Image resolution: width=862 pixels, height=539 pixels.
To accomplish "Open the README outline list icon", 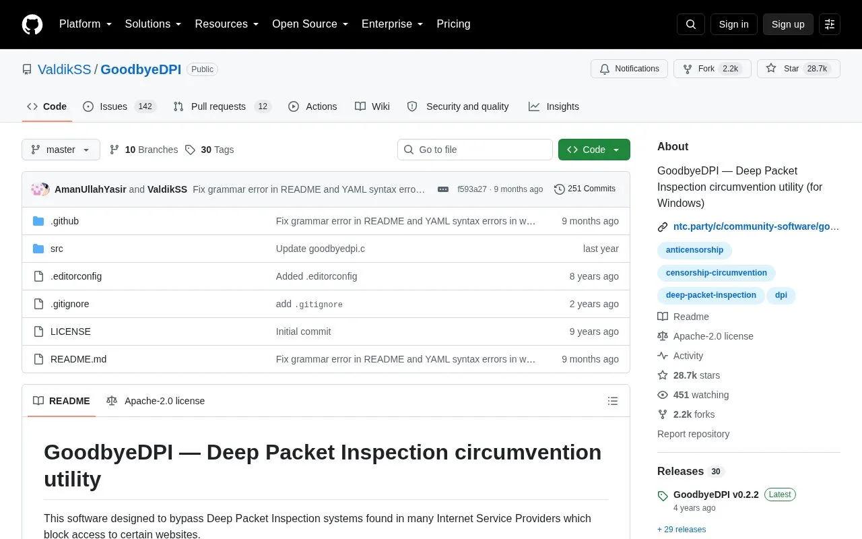I will pyautogui.click(x=613, y=401).
